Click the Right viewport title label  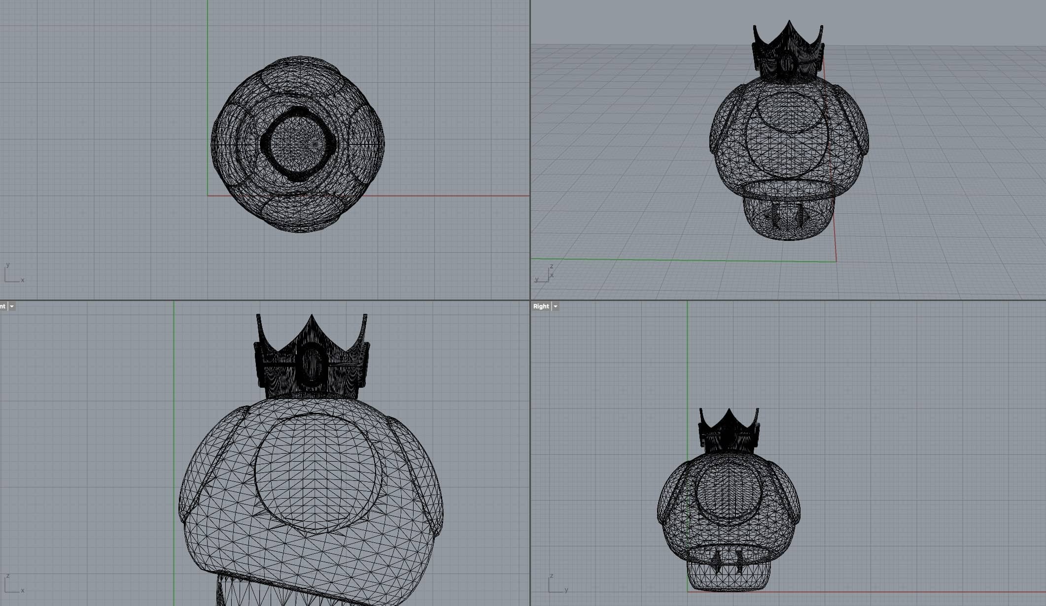(541, 306)
